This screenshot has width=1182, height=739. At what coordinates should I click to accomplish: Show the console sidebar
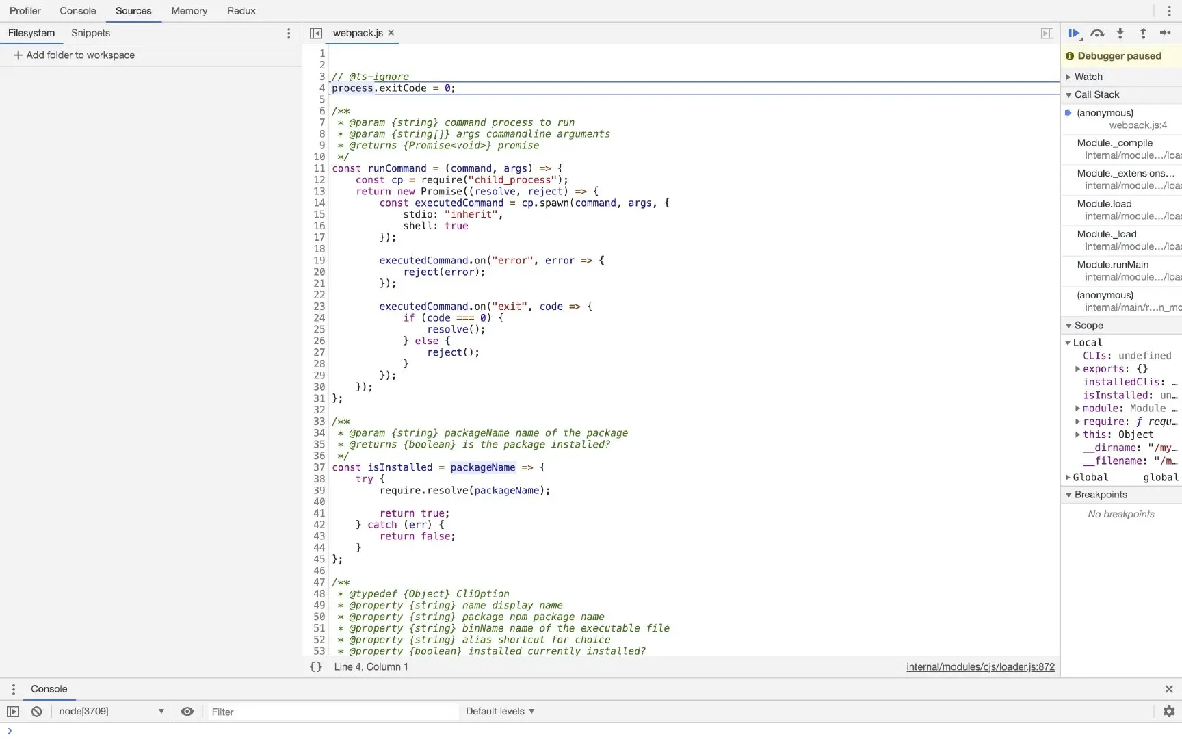click(x=13, y=712)
